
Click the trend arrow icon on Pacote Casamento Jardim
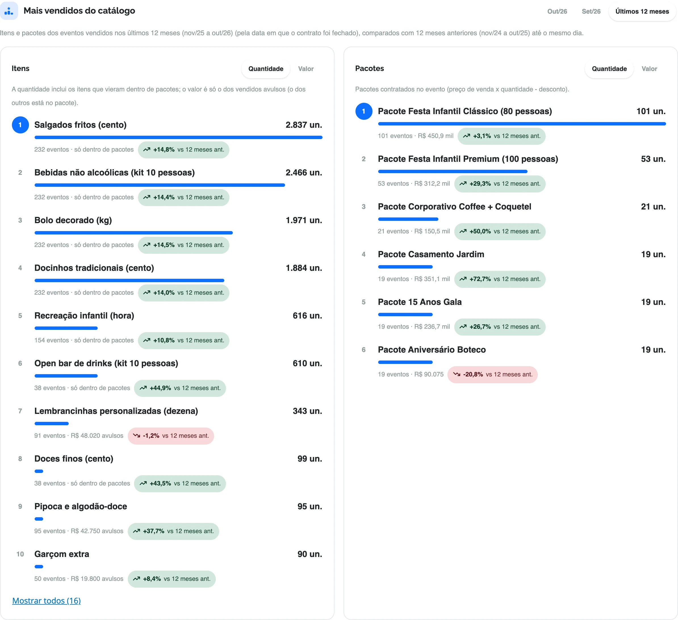(463, 279)
